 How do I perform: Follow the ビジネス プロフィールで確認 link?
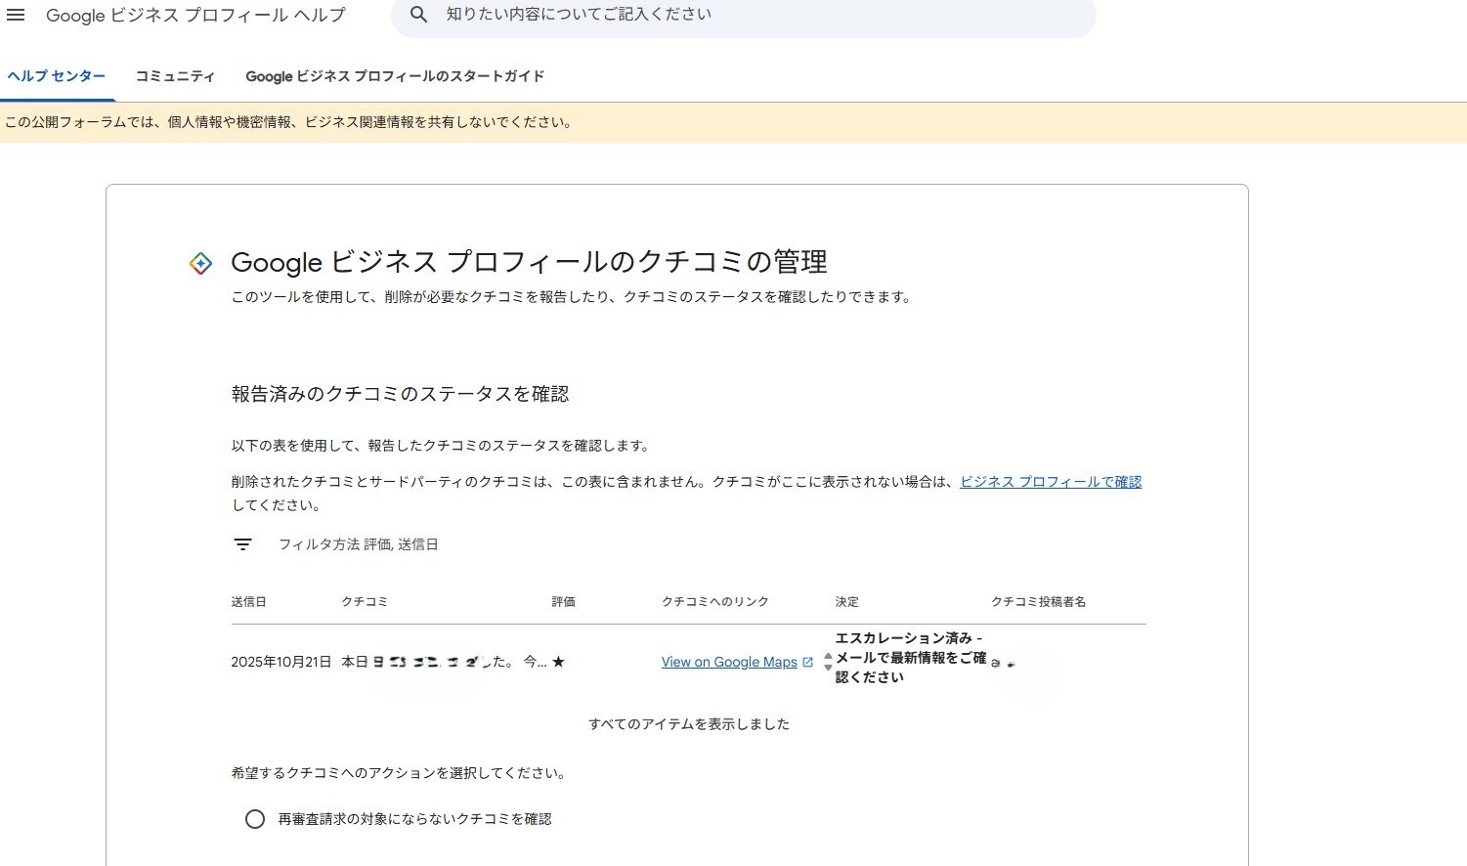1051,482
